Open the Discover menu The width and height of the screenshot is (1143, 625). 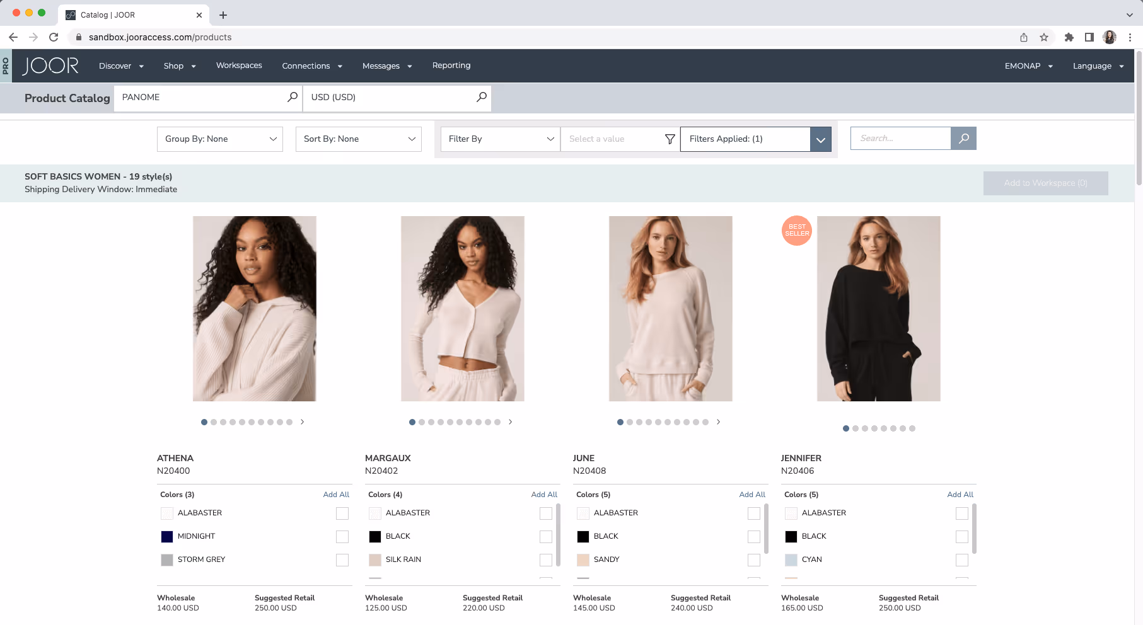click(x=121, y=66)
